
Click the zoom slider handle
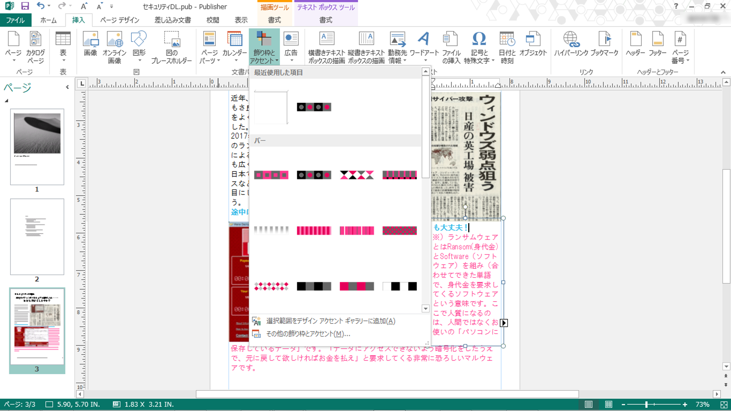point(646,404)
